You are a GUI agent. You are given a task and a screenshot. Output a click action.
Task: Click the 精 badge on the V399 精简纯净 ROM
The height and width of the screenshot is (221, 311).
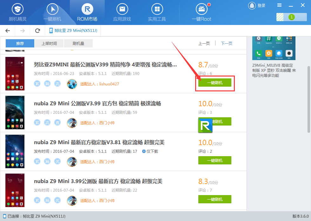pos(47,83)
